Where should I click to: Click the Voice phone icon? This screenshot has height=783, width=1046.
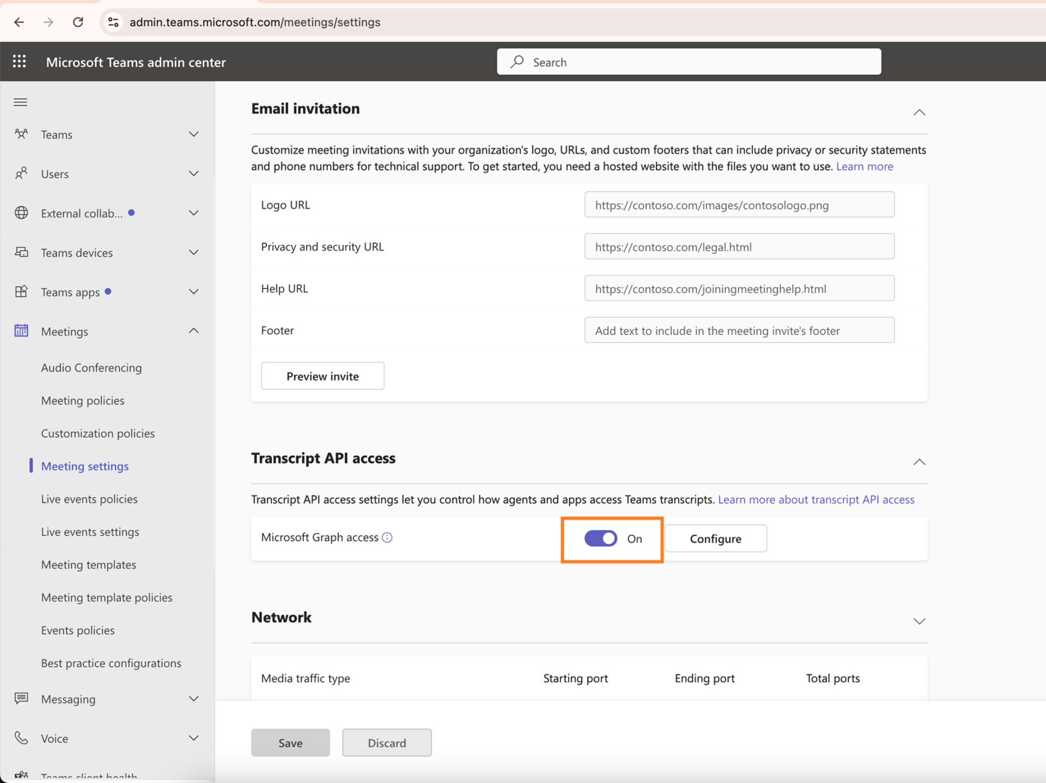pos(21,738)
